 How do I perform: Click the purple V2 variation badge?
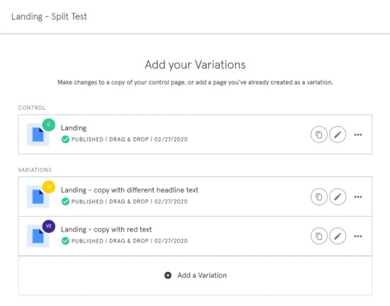coord(49,226)
